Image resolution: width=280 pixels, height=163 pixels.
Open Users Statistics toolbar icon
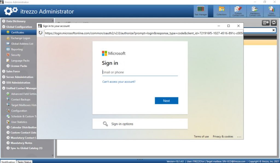click(272, 11)
